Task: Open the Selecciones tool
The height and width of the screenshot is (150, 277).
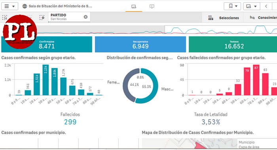Action: 229,18
